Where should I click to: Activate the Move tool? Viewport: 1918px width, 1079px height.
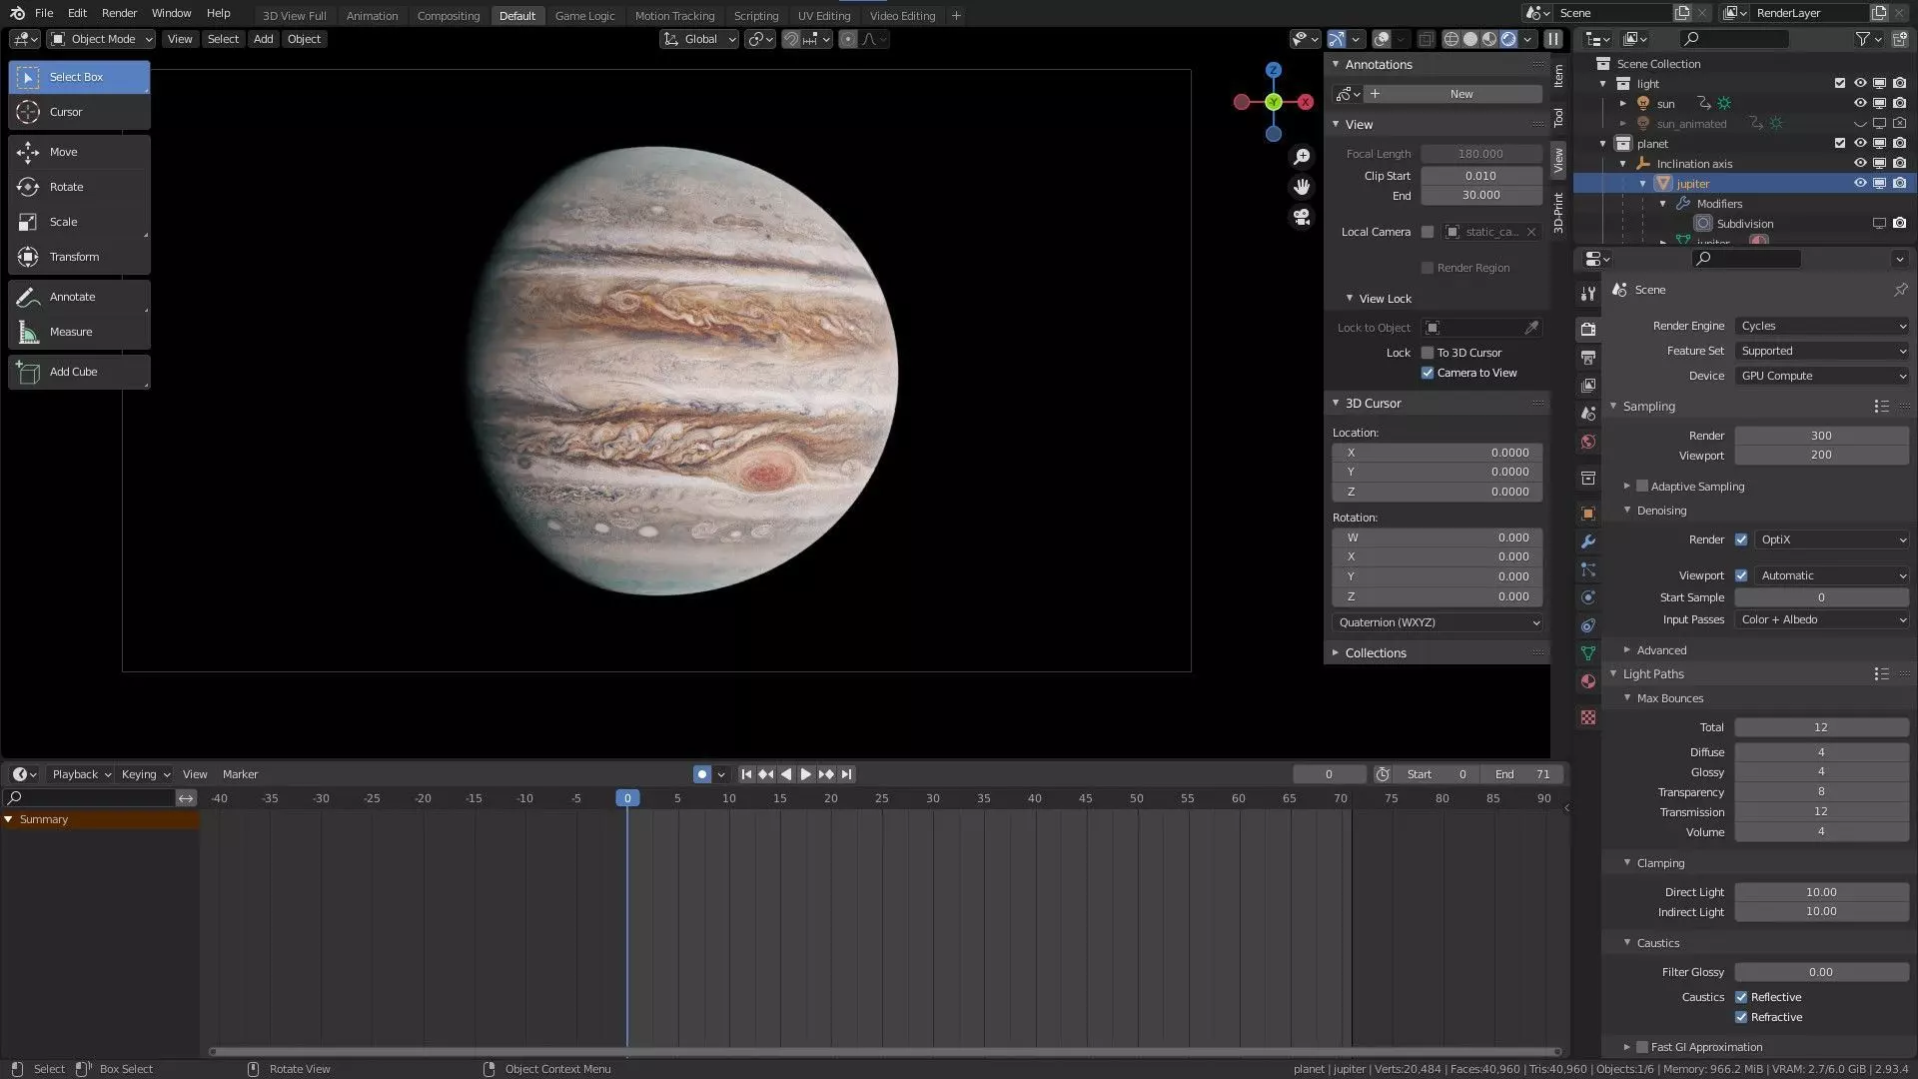point(79,152)
